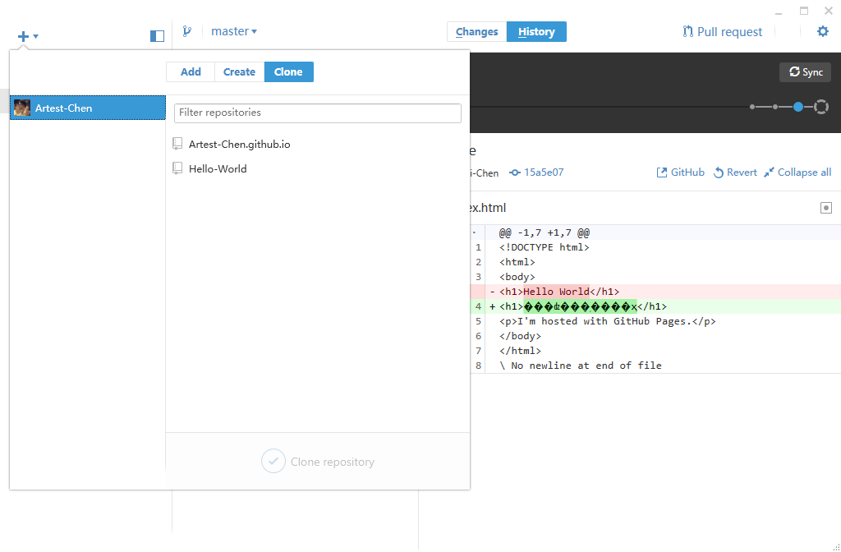Switch to the Changes tab
The image size is (841, 552).
pyautogui.click(x=477, y=32)
